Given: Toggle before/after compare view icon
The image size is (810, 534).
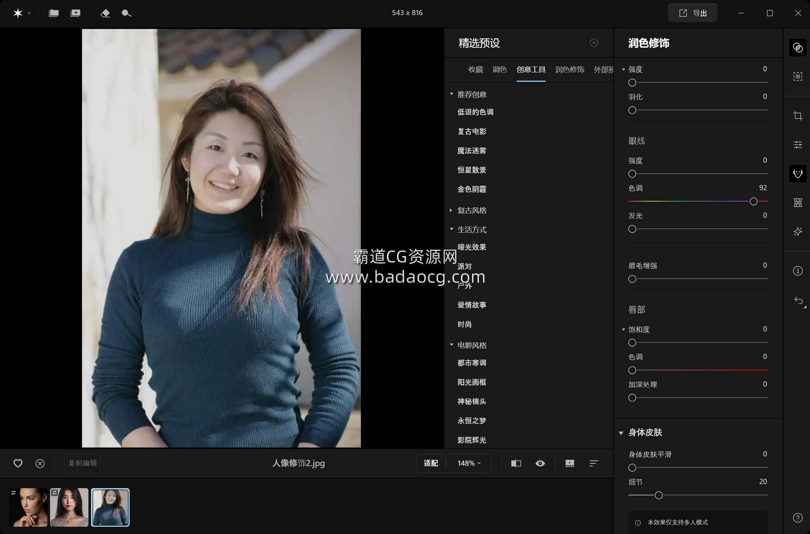Looking at the screenshot, I should pos(516,463).
